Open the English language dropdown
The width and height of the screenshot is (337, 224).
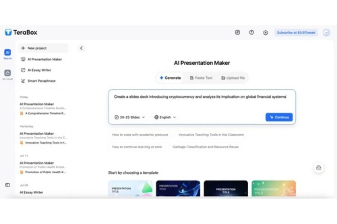[165, 117]
